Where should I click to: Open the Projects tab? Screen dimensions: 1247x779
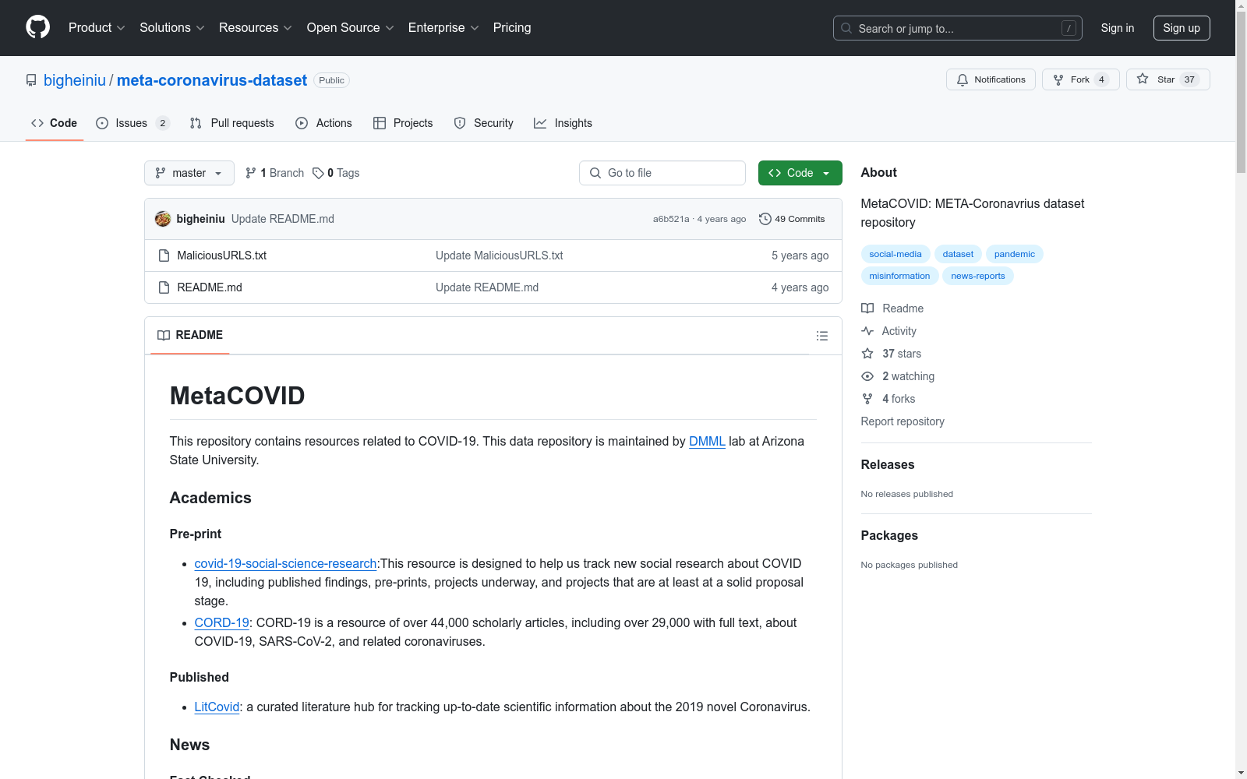403,123
